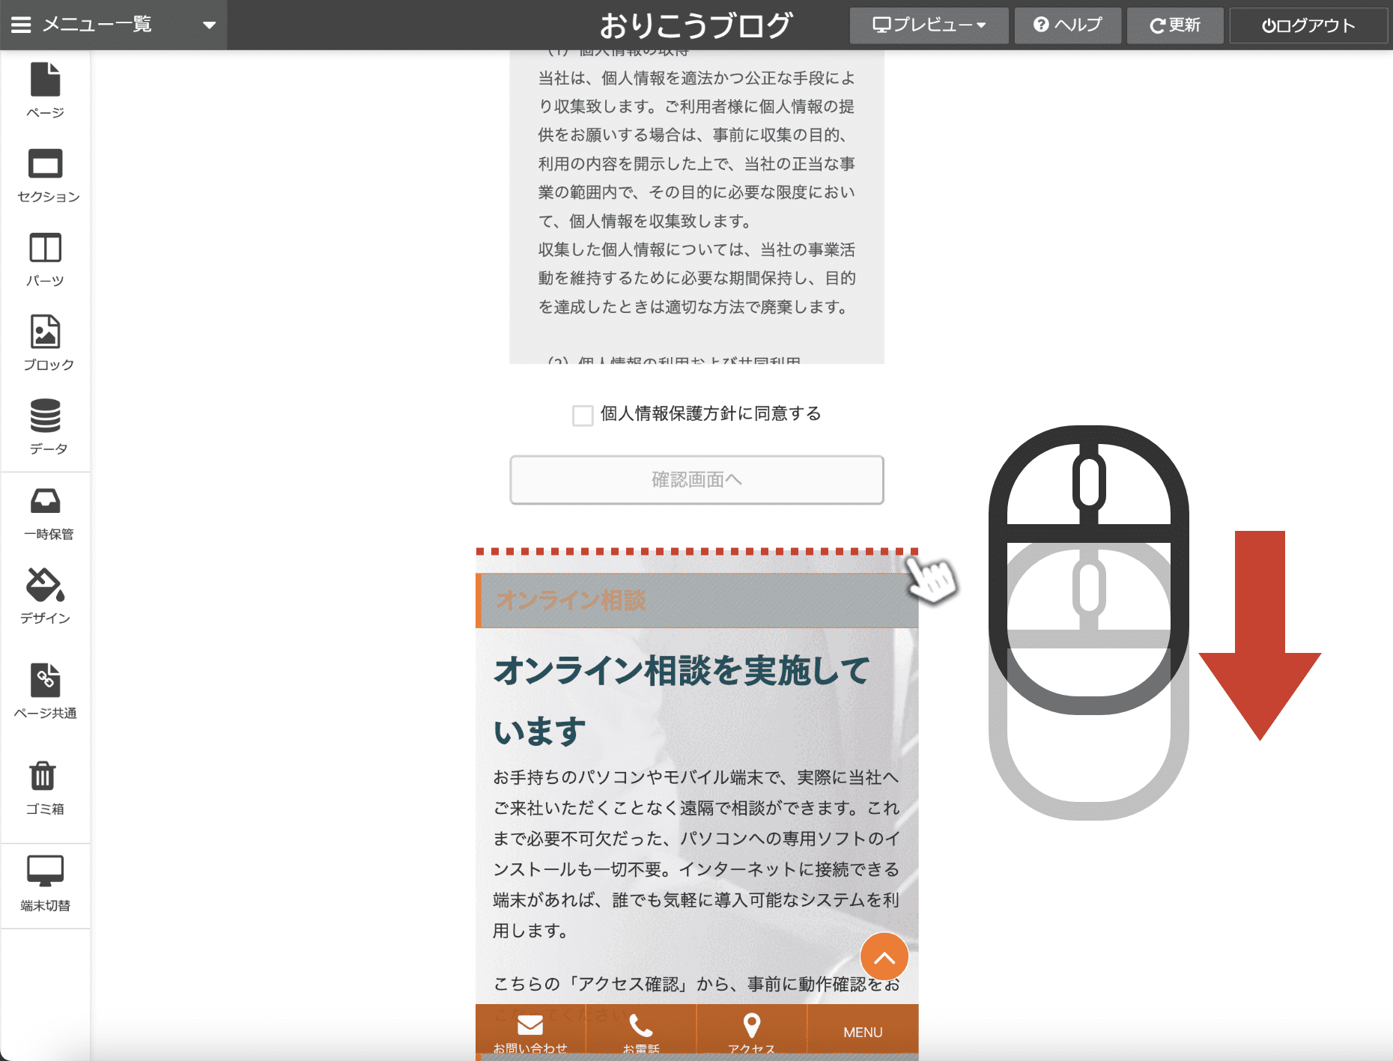Select the デザイン paint bucket icon
This screenshot has height=1061, width=1393.
point(45,586)
